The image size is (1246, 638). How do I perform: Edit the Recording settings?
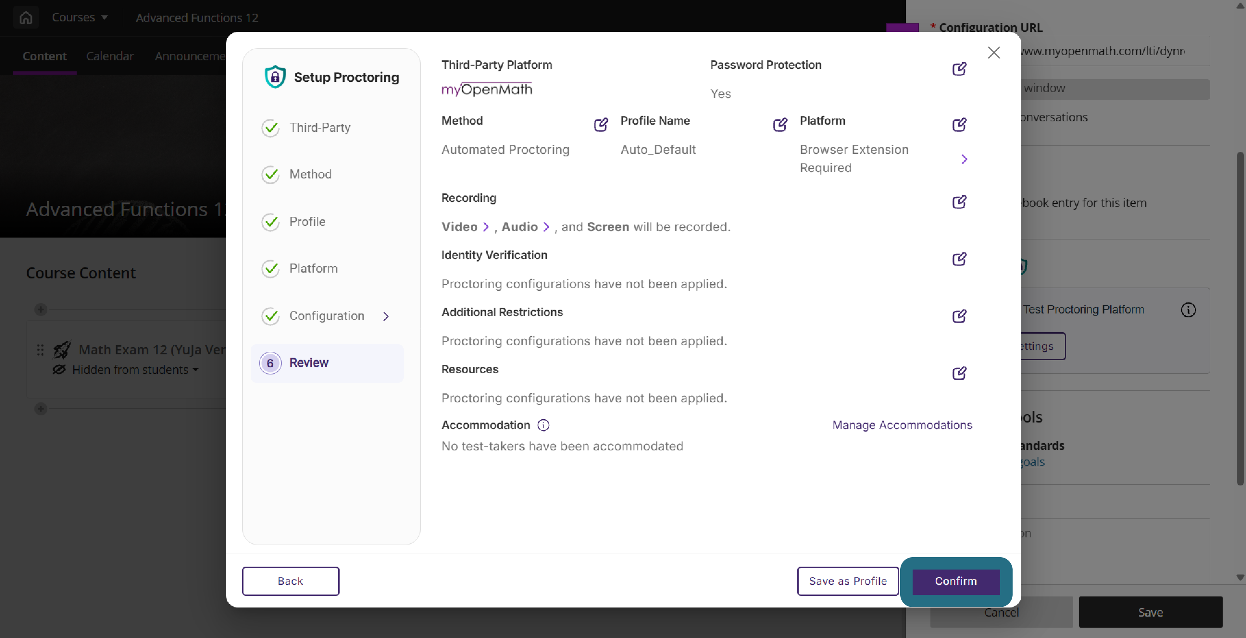coord(959,202)
